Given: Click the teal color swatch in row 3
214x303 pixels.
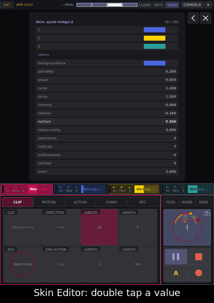Looking at the screenshot, I should coord(155,46).
